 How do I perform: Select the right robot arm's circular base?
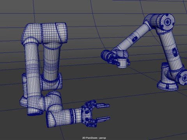click(x=168, y=86)
